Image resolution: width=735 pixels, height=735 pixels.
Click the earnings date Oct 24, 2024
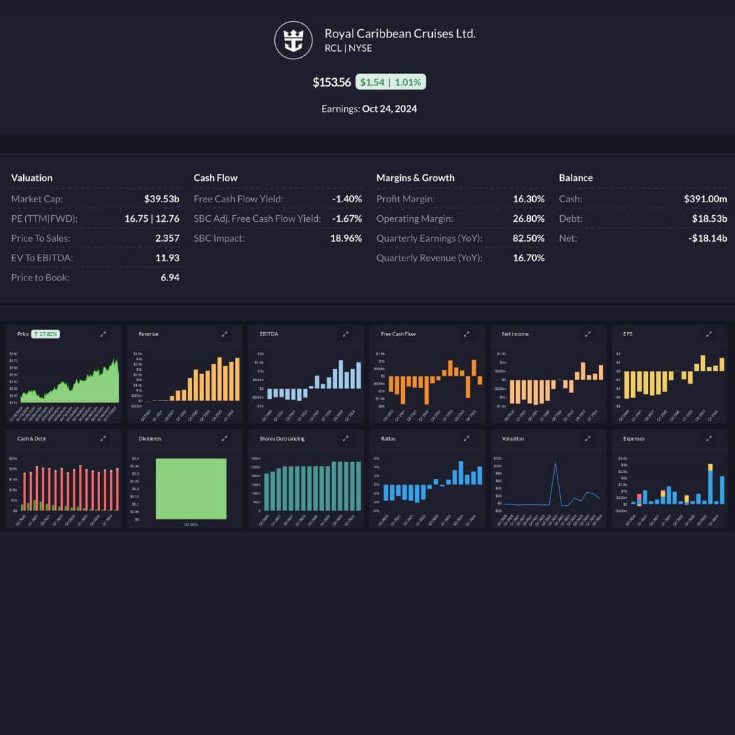(x=389, y=109)
